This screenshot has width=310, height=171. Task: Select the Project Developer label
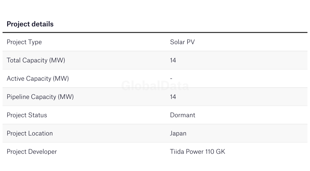[x=32, y=152]
